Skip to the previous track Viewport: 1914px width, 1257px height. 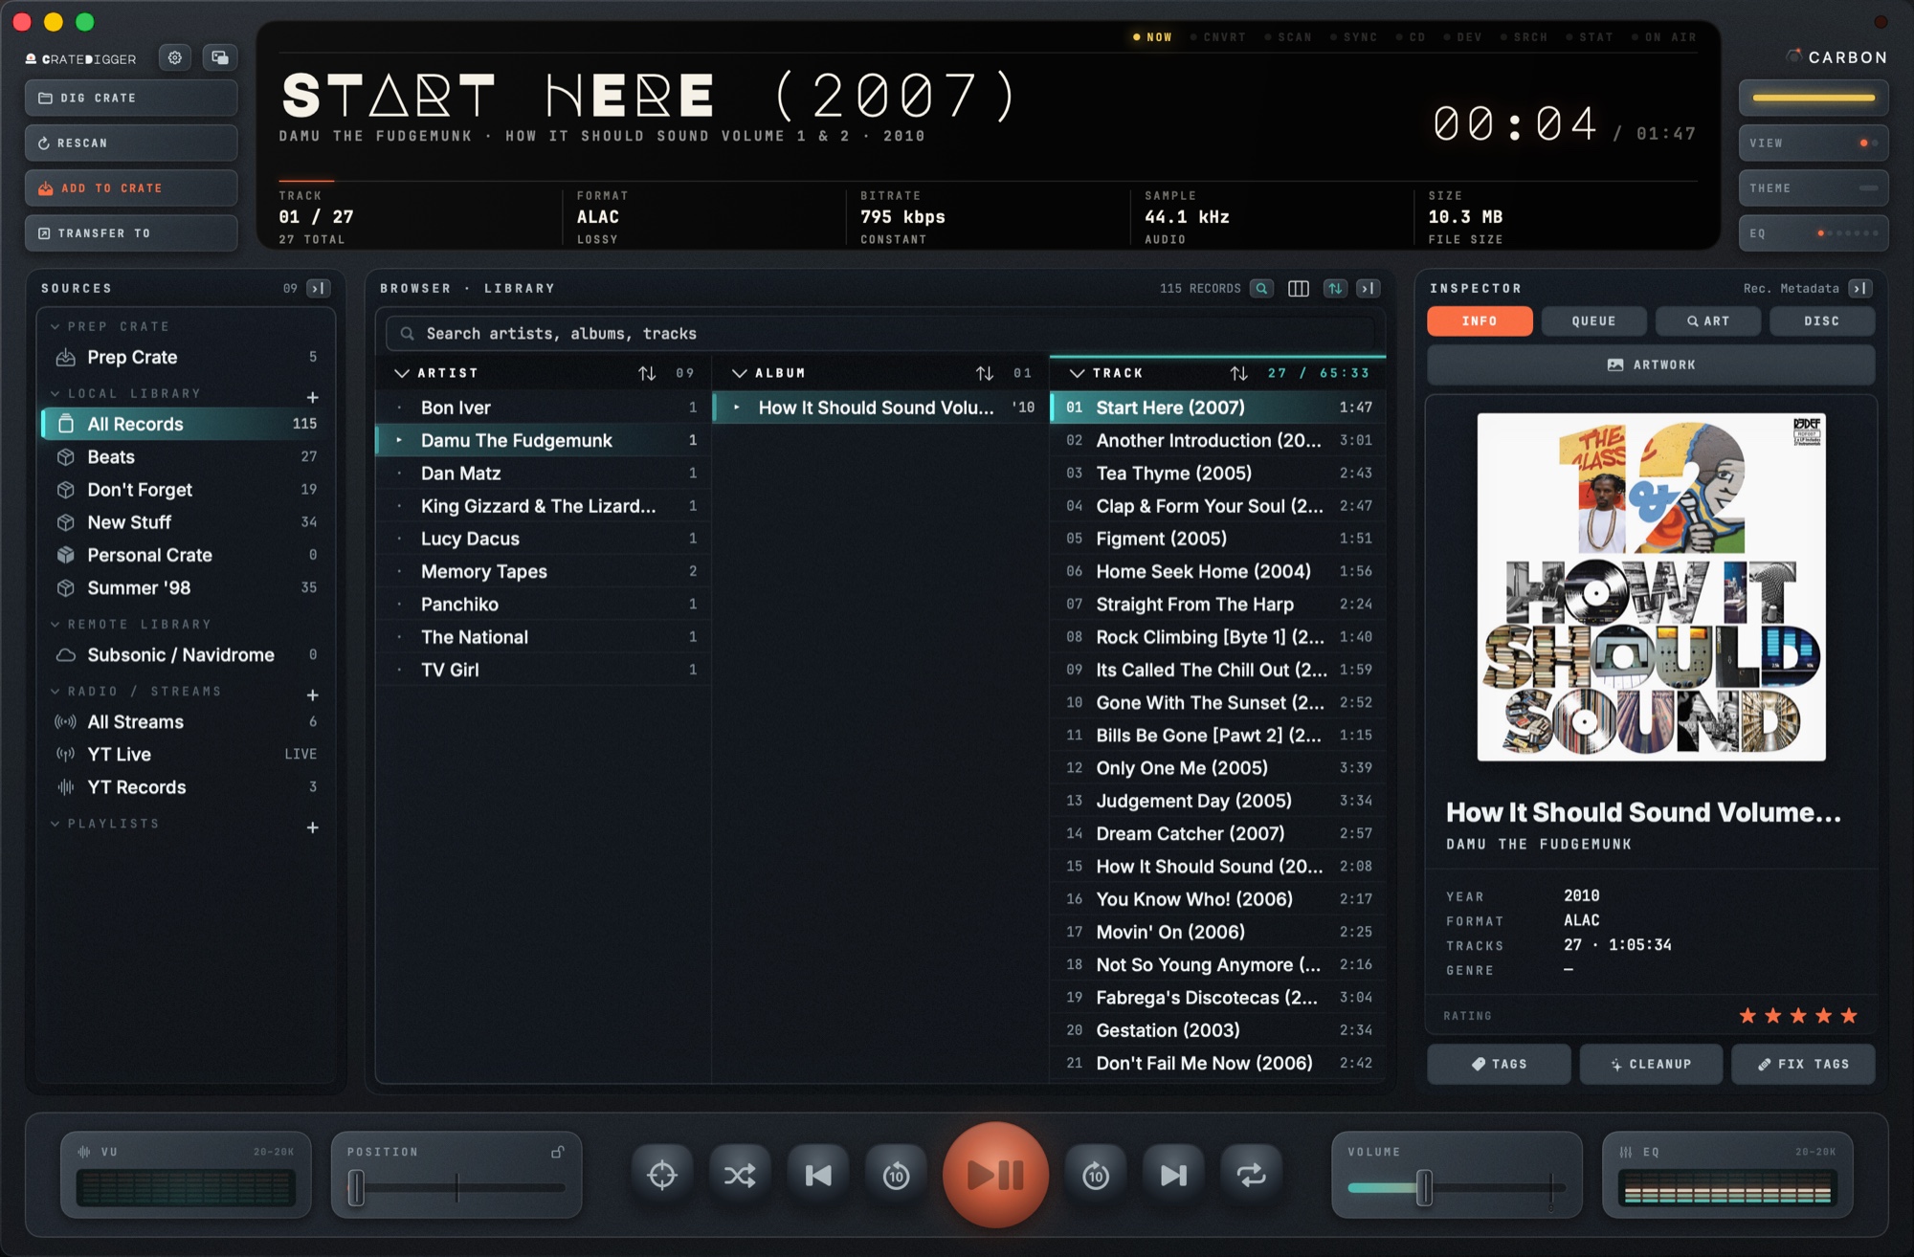[x=818, y=1175]
